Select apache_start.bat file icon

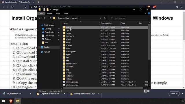pos(64,82)
